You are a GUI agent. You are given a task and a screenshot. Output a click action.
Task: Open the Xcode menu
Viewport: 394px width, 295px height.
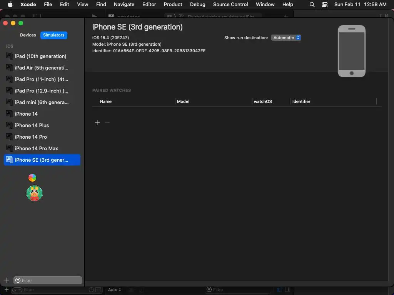click(x=28, y=5)
